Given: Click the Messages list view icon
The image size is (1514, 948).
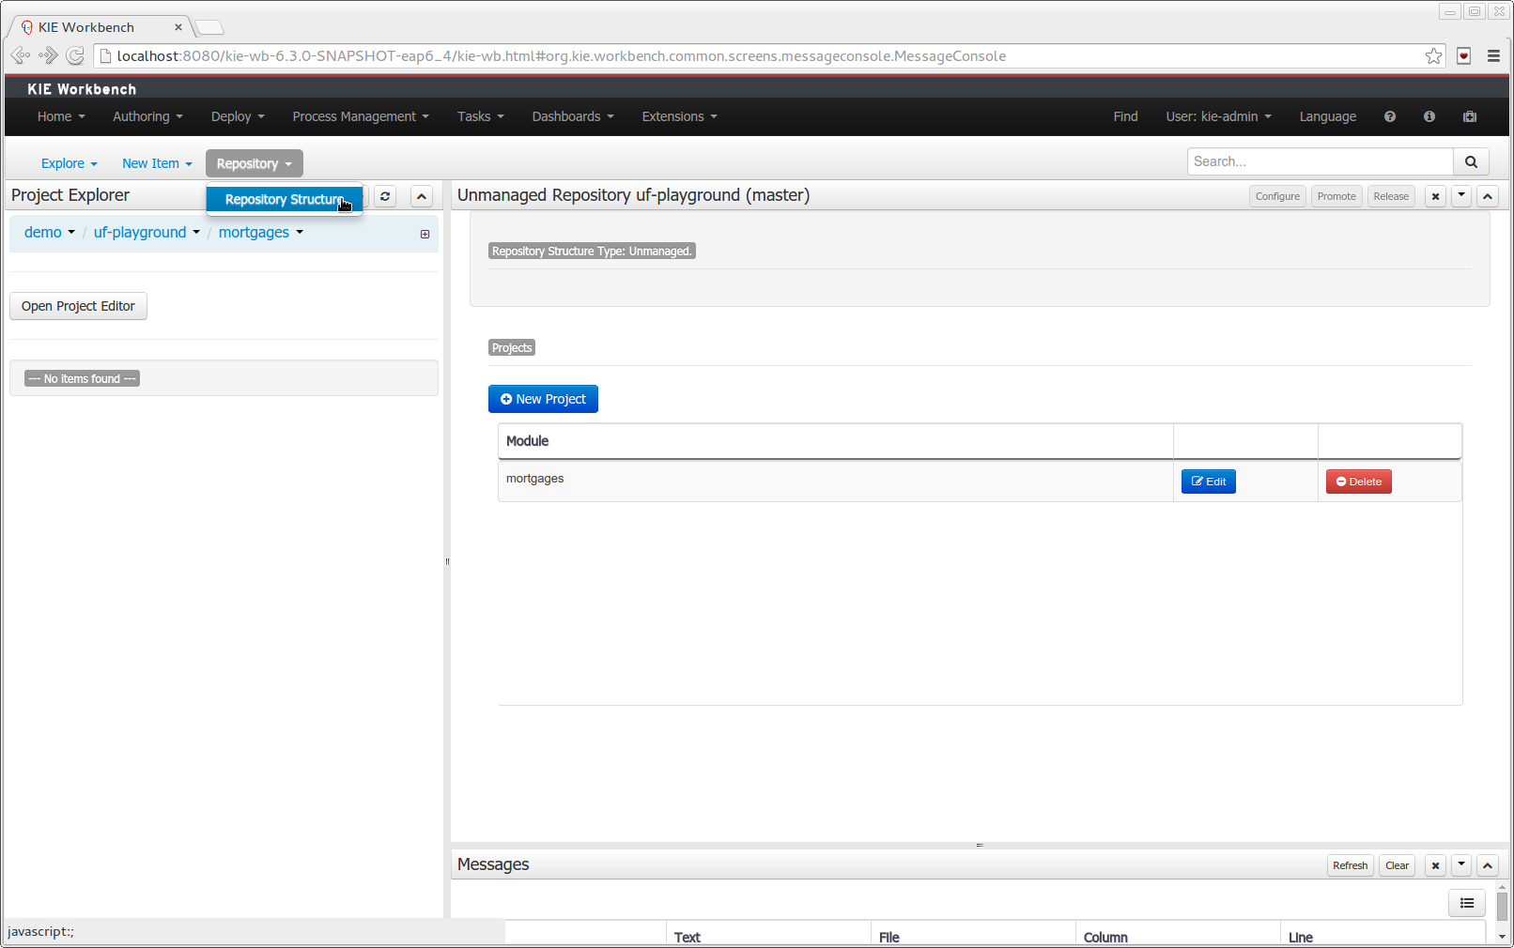Looking at the screenshot, I should 1467,903.
